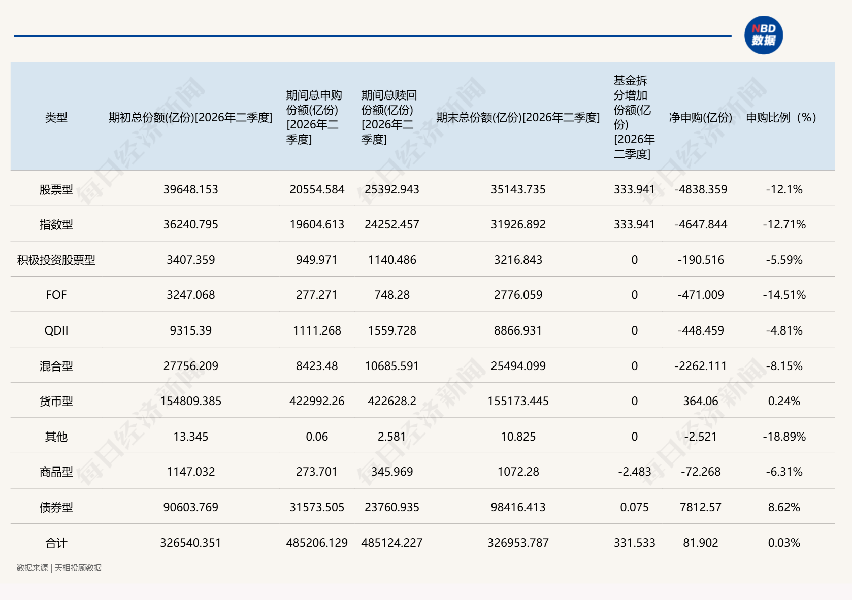Select the value -471.009
The image size is (852, 600).
coord(701,295)
